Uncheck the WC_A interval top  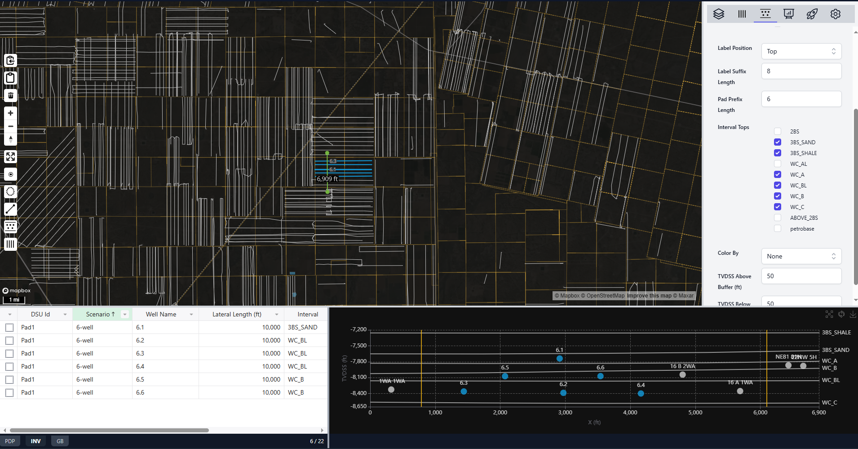tap(778, 174)
